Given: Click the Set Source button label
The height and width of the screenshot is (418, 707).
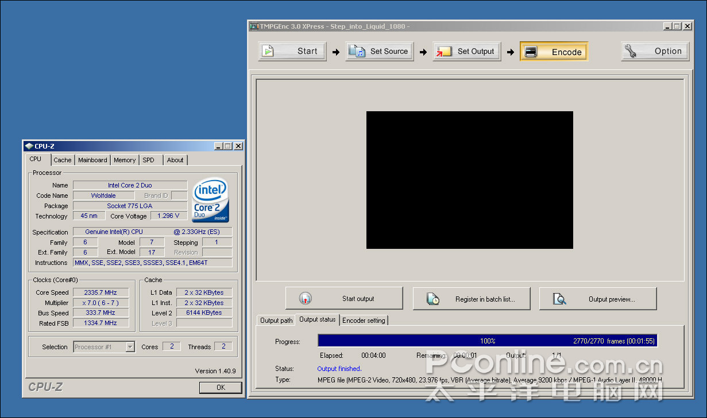Looking at the screenshot, I should pyautogui.click(x=389, y=51).
